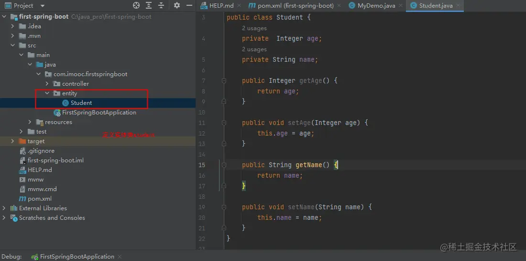The height and width of the screenshot is (261, 526).
Task: Collapse the java folder
Action: (30, 65)
